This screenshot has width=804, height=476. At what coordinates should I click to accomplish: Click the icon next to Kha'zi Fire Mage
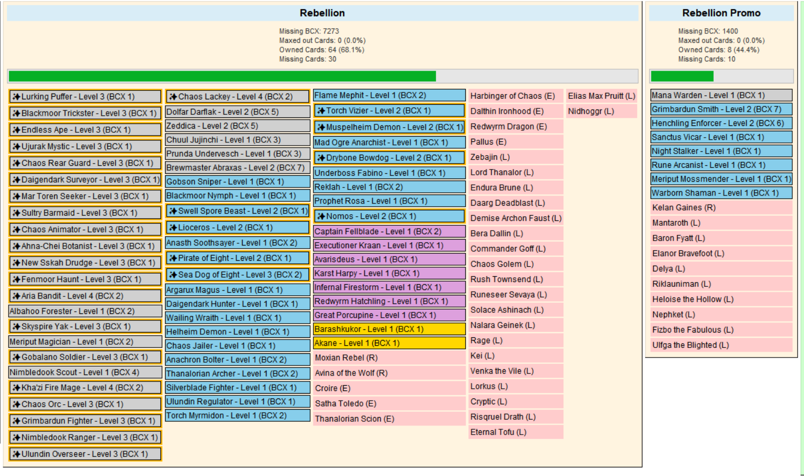16,388
